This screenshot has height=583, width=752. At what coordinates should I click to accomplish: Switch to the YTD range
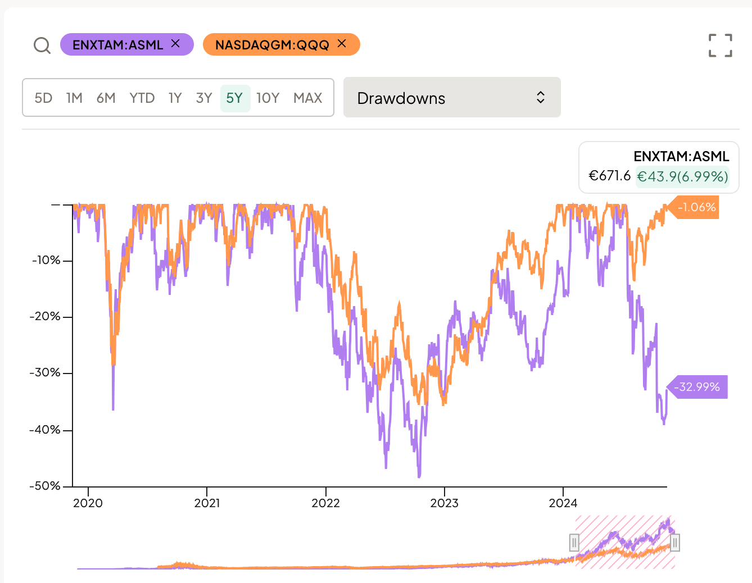pos(142,98)
